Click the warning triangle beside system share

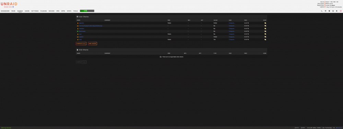click(x=78, y=37)
